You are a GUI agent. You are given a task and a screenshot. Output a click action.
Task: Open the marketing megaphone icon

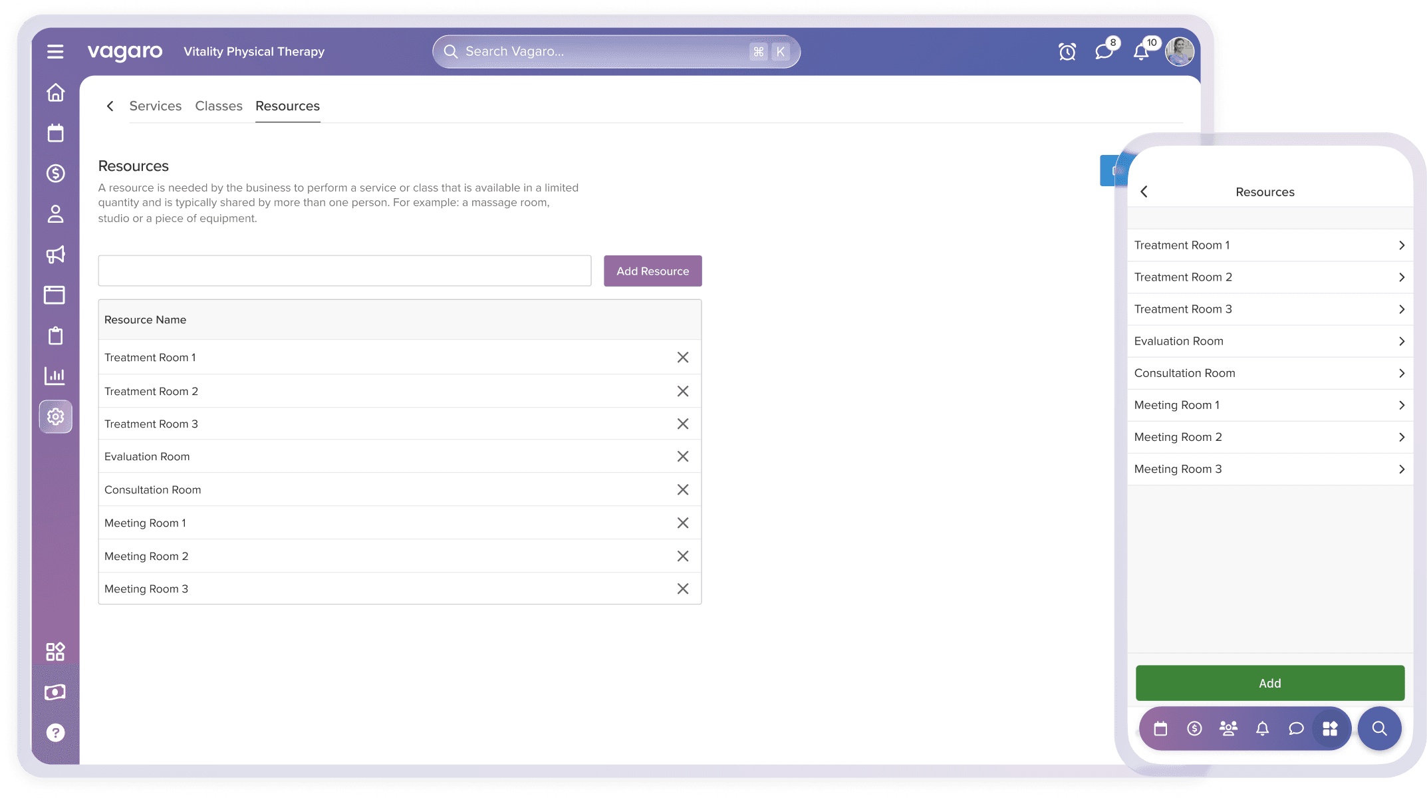pyautogui.click(x=56, y=254)
